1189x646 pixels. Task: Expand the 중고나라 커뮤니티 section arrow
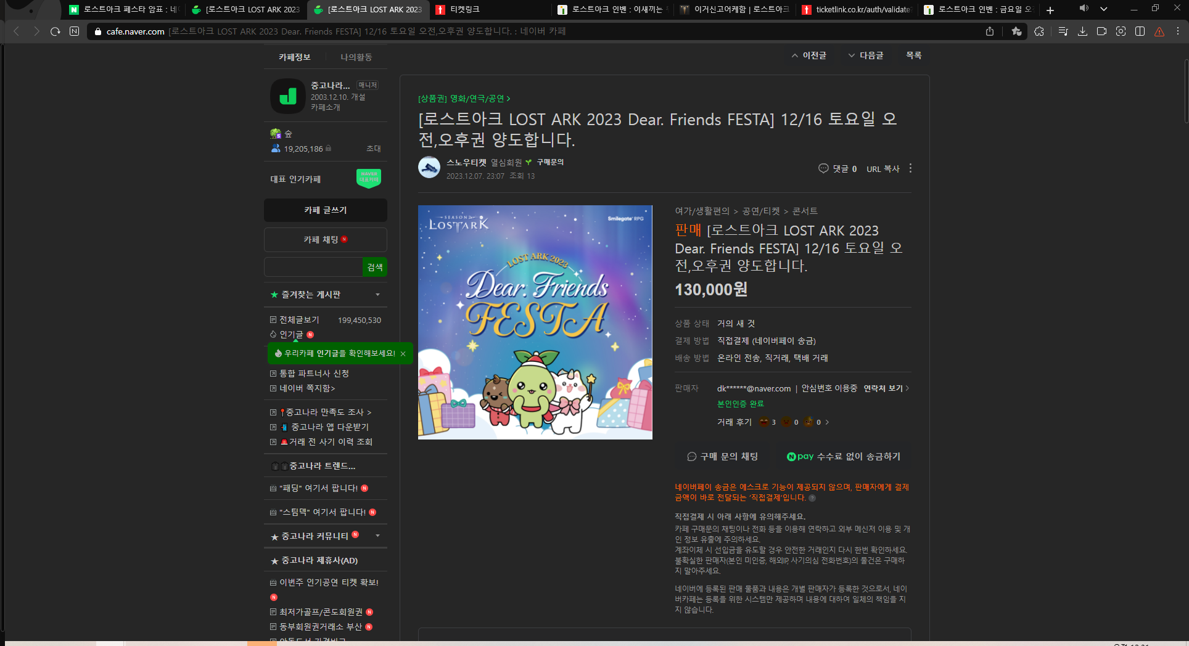coord(377,536)
